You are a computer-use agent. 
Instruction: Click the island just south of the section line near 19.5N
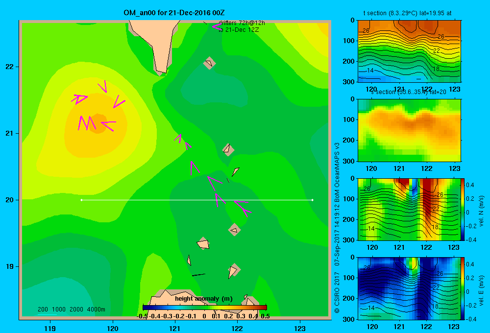tap(234, 230)
